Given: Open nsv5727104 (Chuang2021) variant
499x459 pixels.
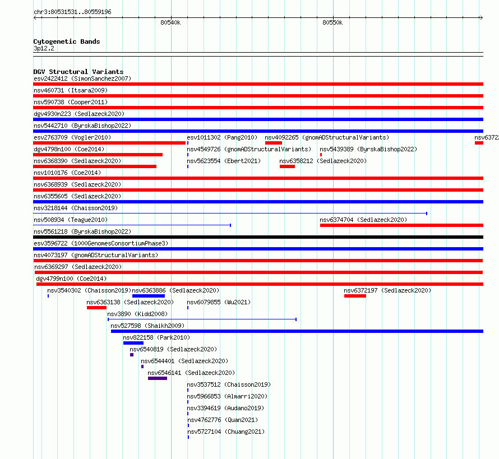Looking at the screenshot, I should tap(226, 432).
